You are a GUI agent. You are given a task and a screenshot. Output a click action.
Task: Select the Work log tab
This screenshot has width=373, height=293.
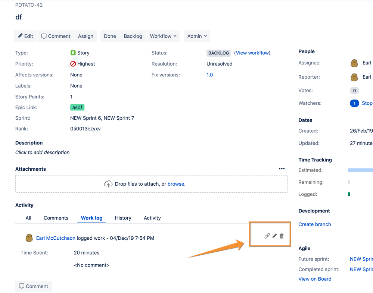91,218
